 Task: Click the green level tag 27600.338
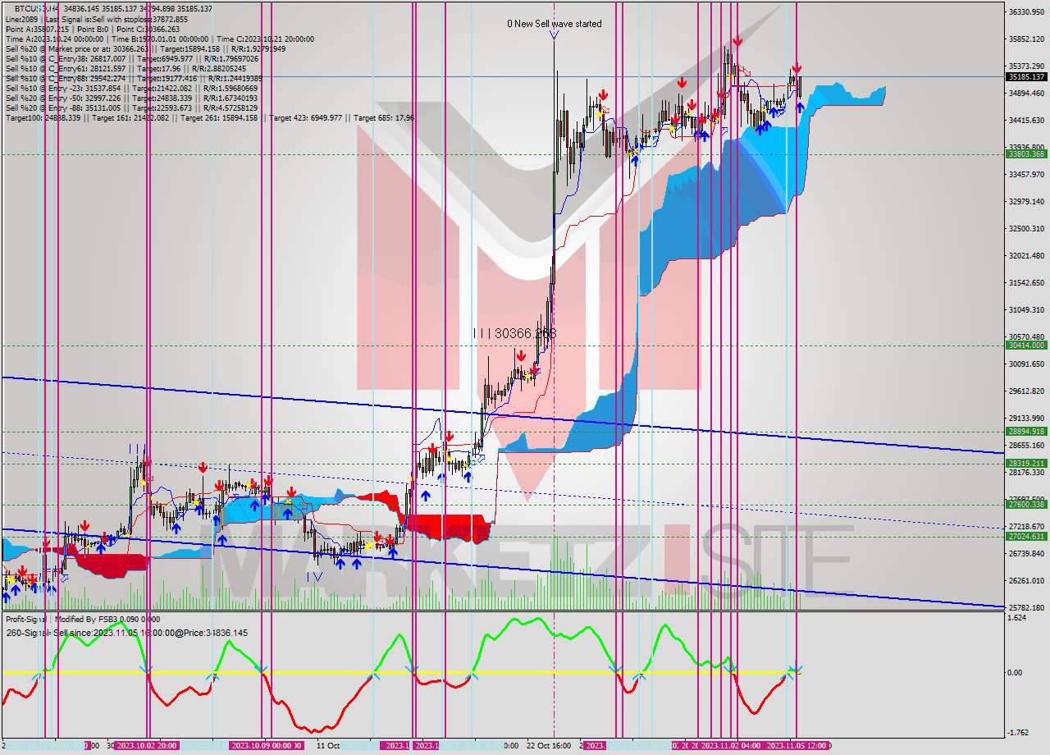(1026, 505)
